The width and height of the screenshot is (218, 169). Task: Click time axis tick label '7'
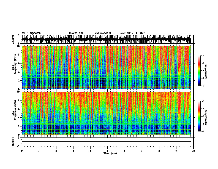tap(142, 151)
